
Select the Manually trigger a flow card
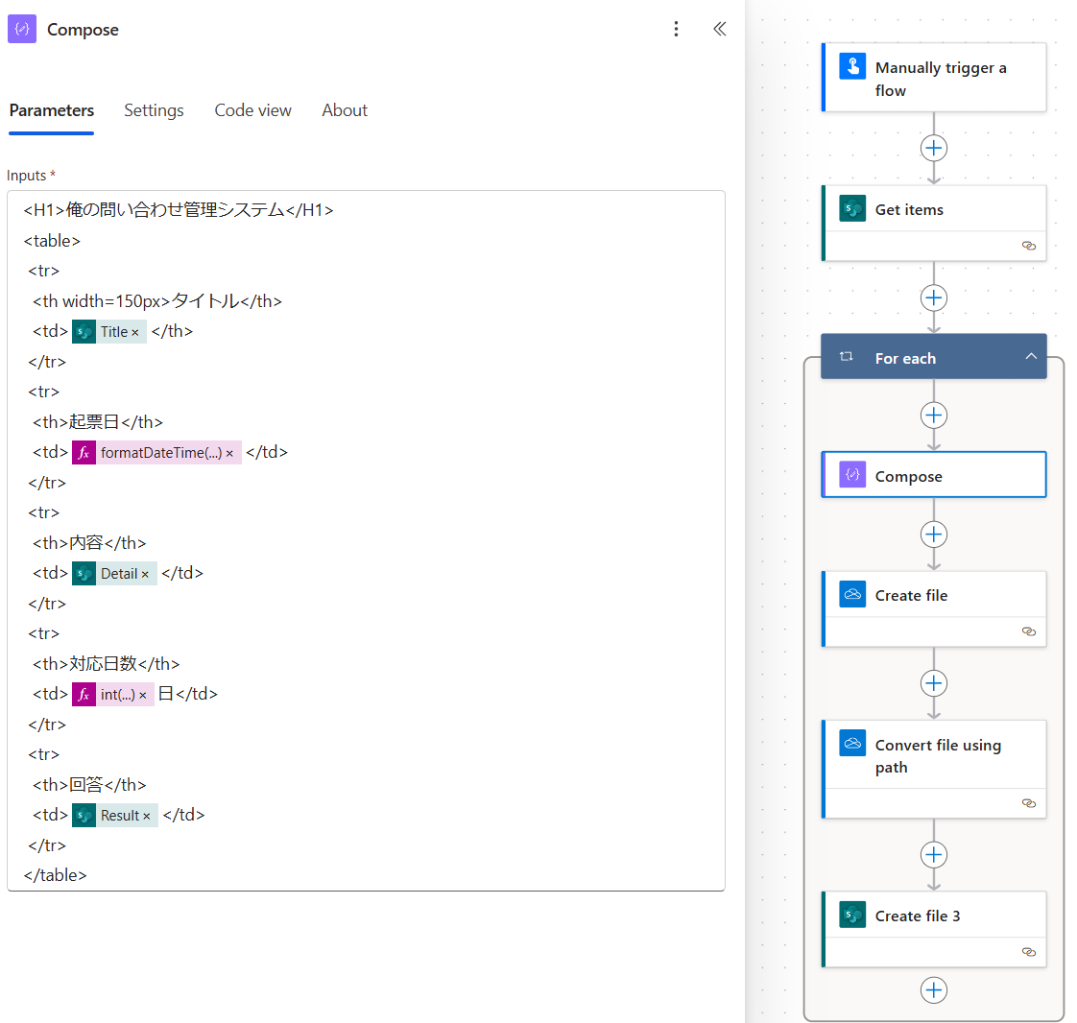[x=934, y=78]
